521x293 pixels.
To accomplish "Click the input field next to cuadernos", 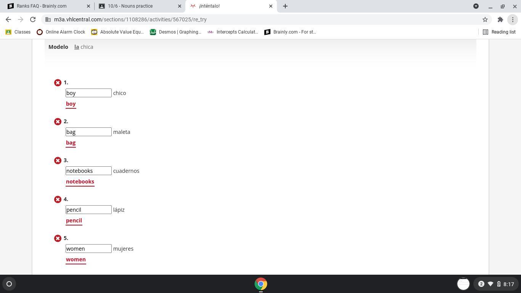I will pos(88,171).
